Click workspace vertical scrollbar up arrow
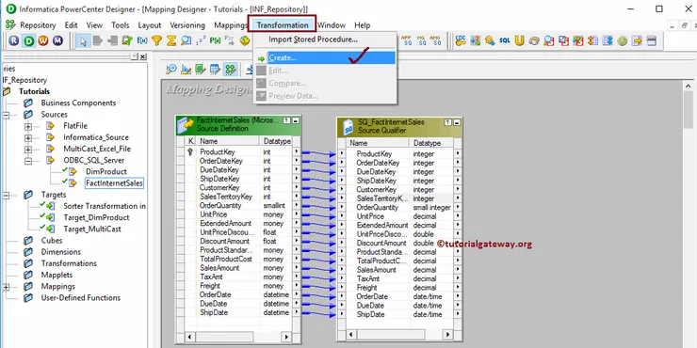This screenshot has height=348, width=697. click(x=688, y=87)
